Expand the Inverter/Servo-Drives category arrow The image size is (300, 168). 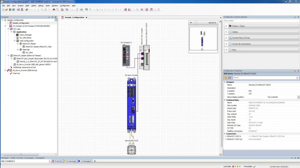pos(226,38)
